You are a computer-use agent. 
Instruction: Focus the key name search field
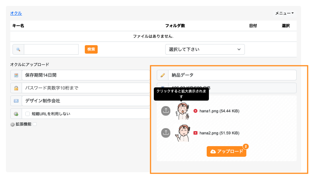coord(51,50)
